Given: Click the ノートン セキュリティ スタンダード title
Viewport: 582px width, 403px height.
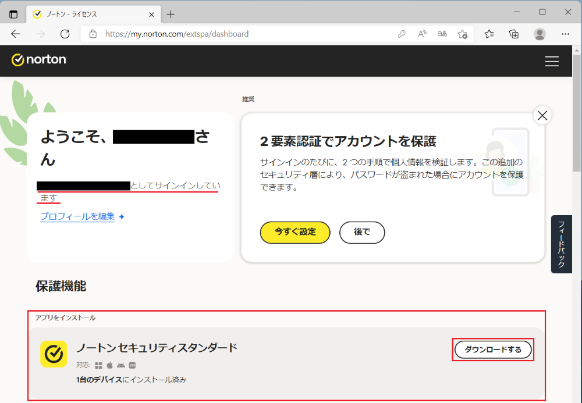Looking at the screenshot, I should (x=157, y=348).
